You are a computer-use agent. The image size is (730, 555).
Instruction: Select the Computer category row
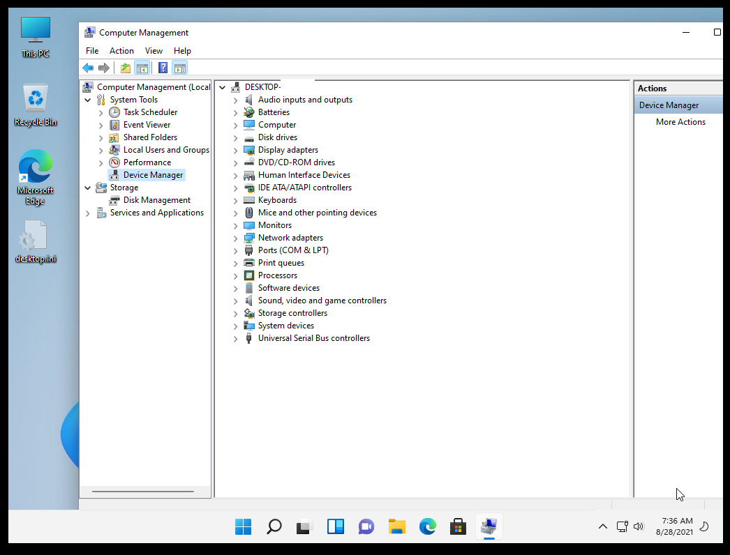(277, 125)
